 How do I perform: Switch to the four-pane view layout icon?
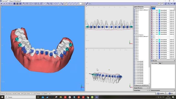tap(17, 4)
